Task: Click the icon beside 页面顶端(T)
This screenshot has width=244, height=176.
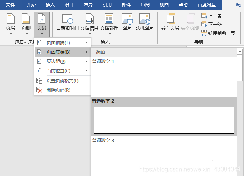Action: coord(39,43)
